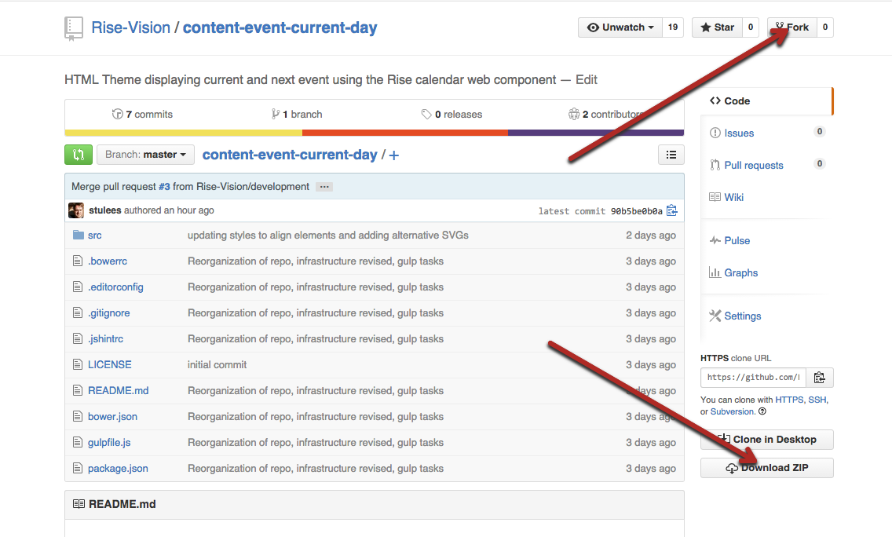892x537 pixels.
Task: Click the language bar purple segment
Action: click(596, 133)
